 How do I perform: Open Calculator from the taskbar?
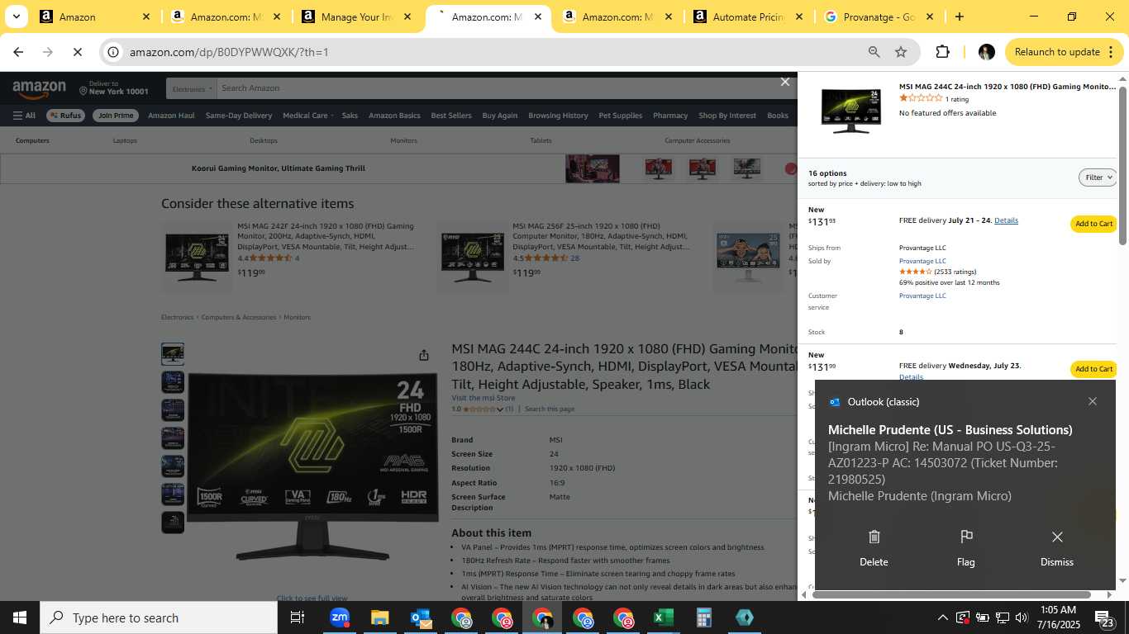(x=703, y=617)
